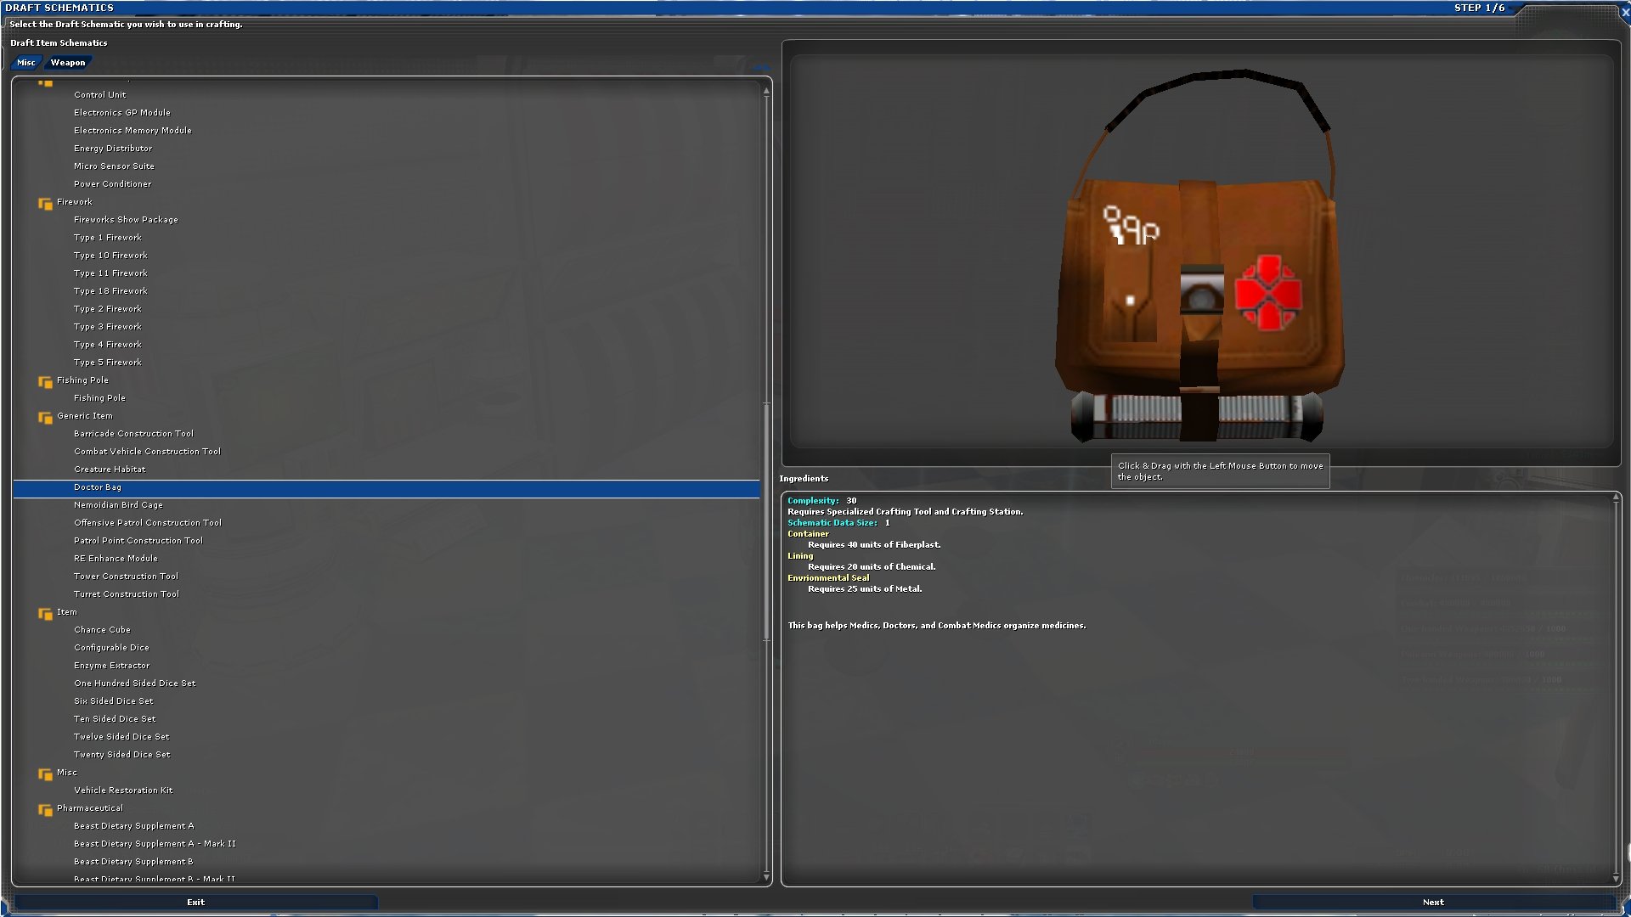Select Twenty Sided Dice Set schematic

click(x=121, y=755)
